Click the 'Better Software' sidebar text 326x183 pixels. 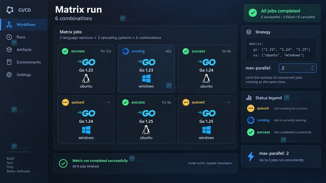(18, 171)
